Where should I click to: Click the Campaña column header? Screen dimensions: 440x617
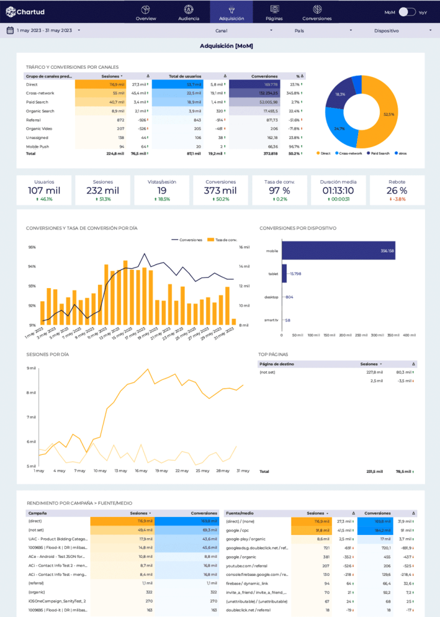pos(37,513)
